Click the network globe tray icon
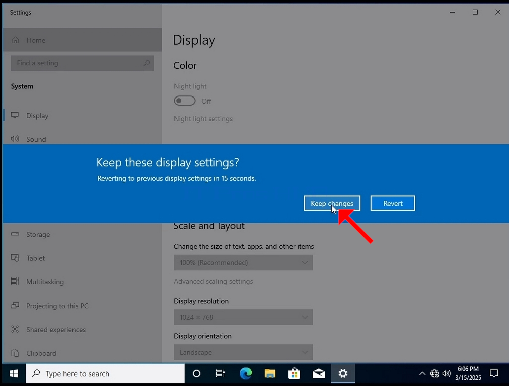Image resolution: width=509 pixels, height=386 pixels. 434,373
